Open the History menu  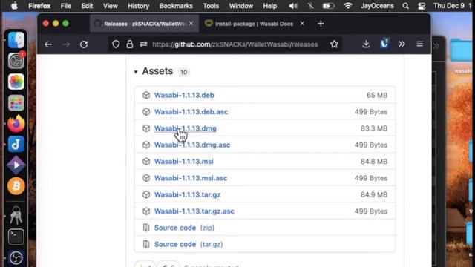pyautogui.click(x=139, y=6)
